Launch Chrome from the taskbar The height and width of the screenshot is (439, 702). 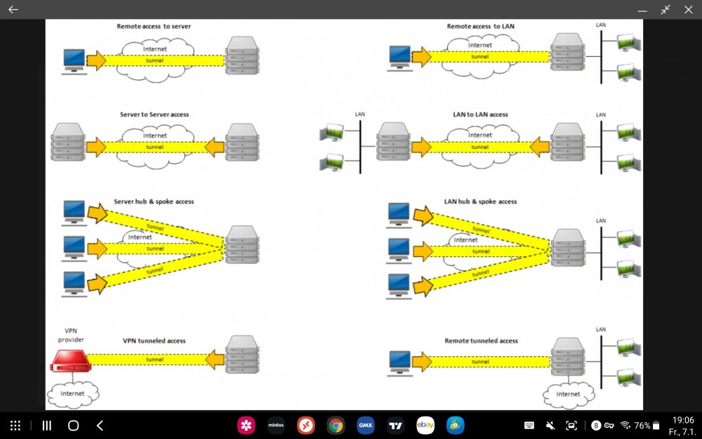click(336, 425)
